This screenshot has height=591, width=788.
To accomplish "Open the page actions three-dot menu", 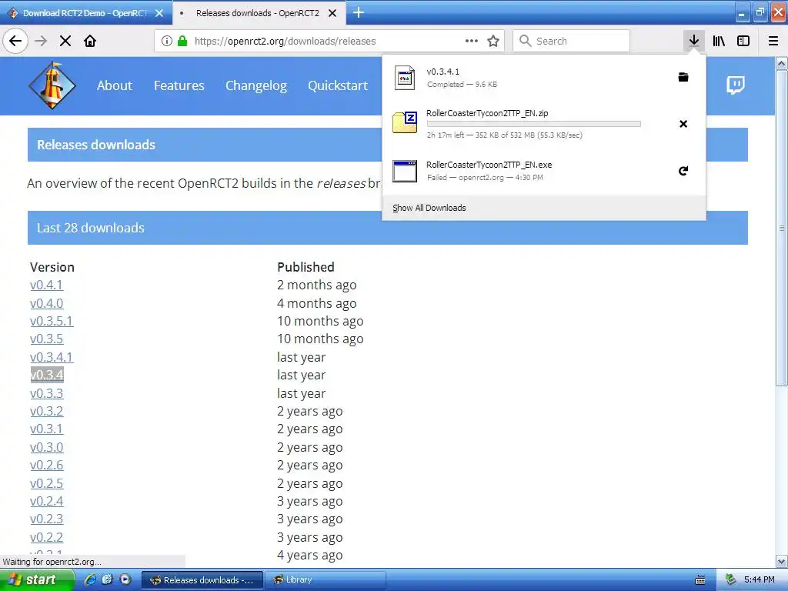I will point(472,41).
